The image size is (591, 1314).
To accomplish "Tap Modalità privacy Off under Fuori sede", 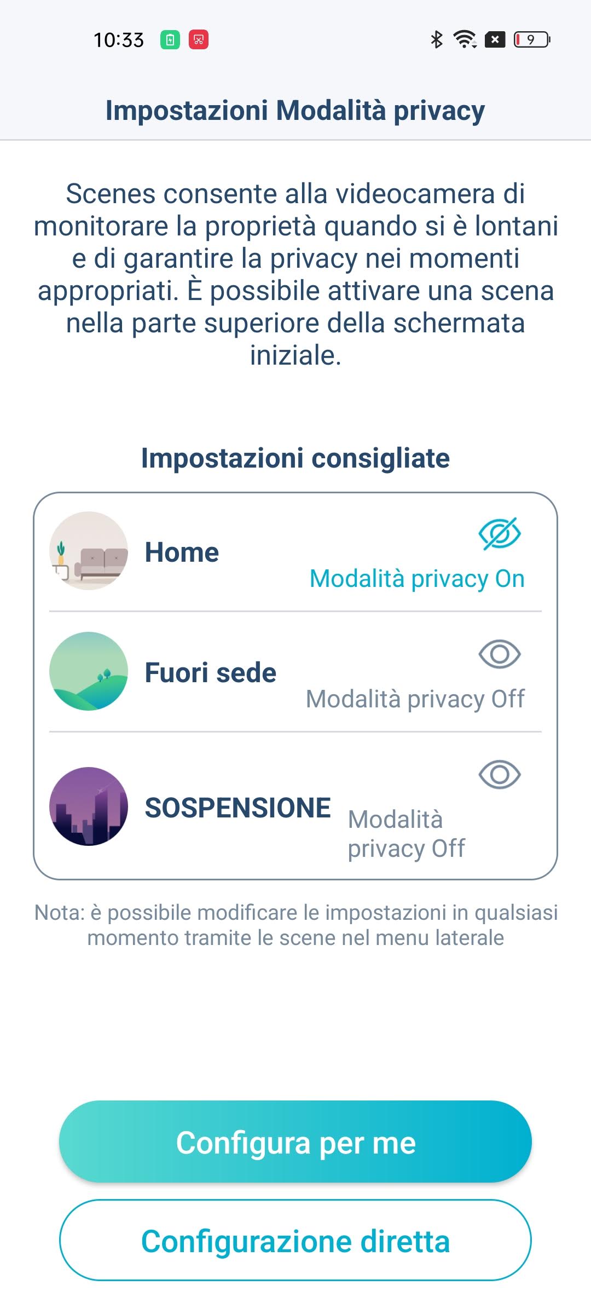I will tap(415, 699).
